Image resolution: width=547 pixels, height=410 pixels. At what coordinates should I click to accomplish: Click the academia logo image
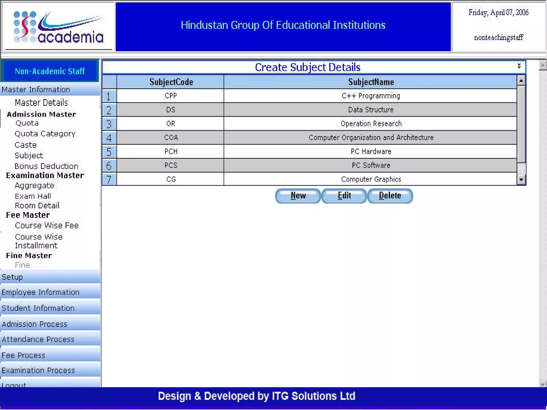pos(58,27)
